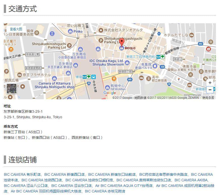Image resolution: width=220 pixels, height=196 pixels.
Task: Click the route 430 shield on the map
Action: click(x=162, y=67)
